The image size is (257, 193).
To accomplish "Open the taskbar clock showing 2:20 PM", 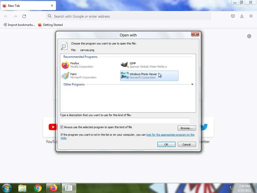I will click(x=244, y=188).
